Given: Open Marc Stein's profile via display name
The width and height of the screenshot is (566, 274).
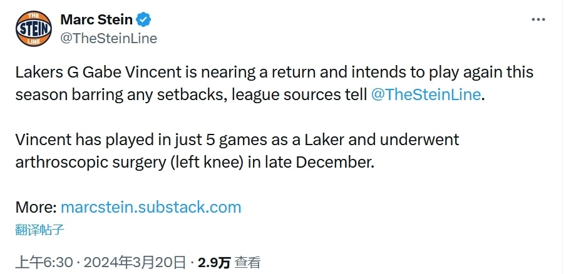Looking at the screenshot, I should click(96, 20).
